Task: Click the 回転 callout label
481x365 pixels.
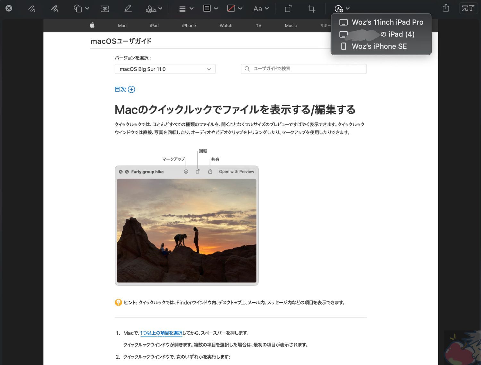Action: click(203, 151)
